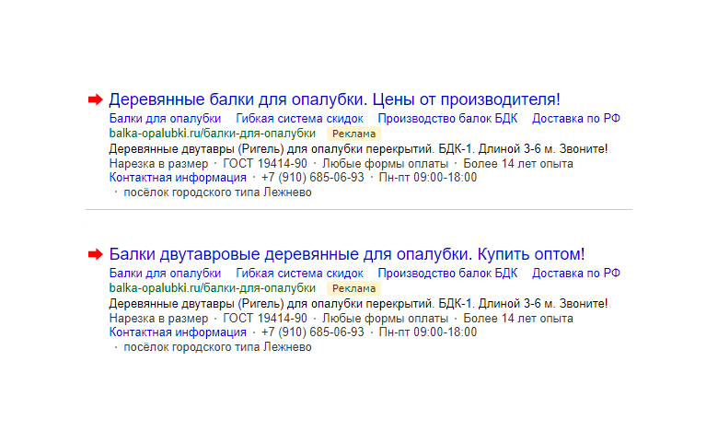Click 'Нарезка в размер' in the second ad
The width and height of the screenshot is (718, 443).
coord(158,319)
